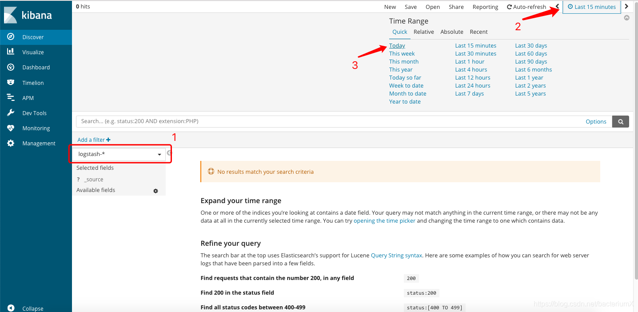Open Monitoring heartbeat icon
Viewport: 638px width, 312px height.
click(11, 128)
